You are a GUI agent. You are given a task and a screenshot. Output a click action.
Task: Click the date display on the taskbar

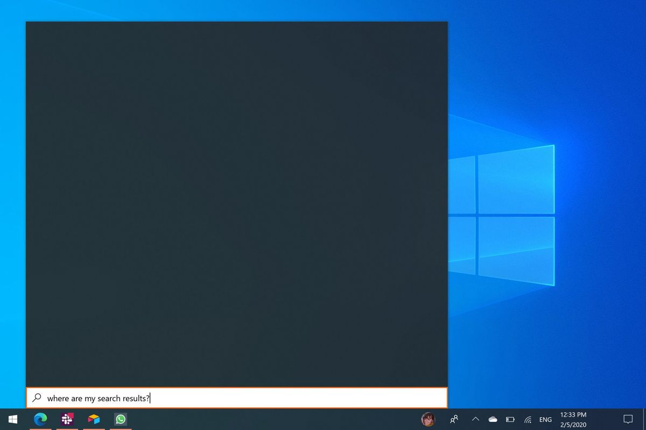pos(573,423)
